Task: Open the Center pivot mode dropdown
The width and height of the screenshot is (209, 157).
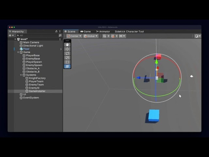Action: pyautogui.click(x=74, y=36)
